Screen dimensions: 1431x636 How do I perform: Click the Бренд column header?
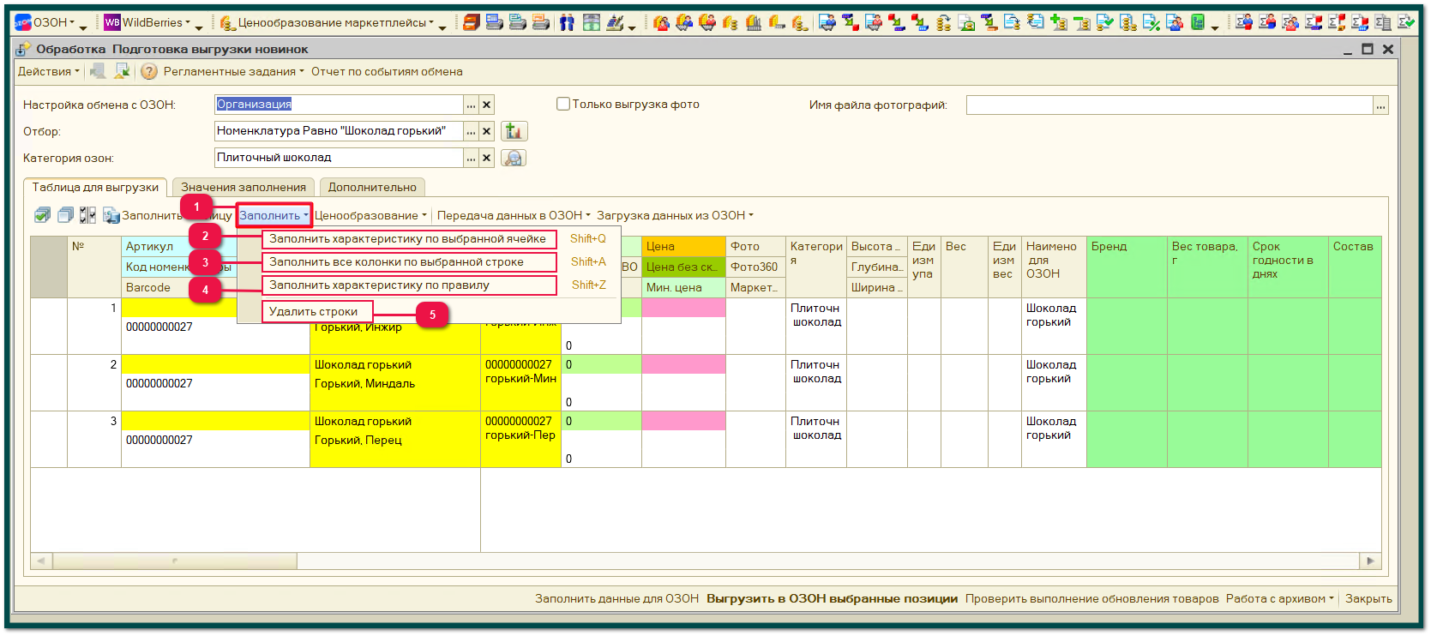tap(1127, 267)
